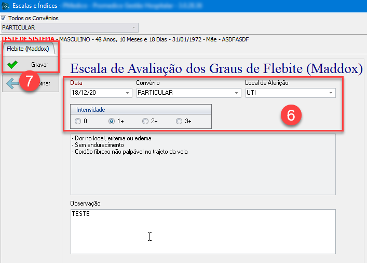367x263 pixels.
Task: Click the application icon in title bar
Action: coord(5,5)
